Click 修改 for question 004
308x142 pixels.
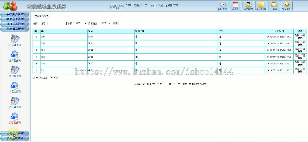[297, 49]
